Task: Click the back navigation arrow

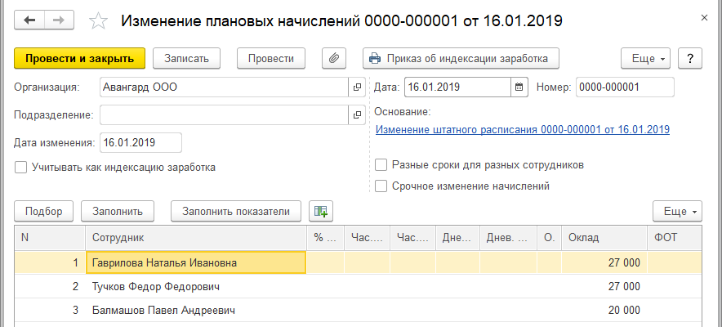Action: click(29, 20)
